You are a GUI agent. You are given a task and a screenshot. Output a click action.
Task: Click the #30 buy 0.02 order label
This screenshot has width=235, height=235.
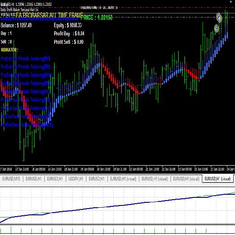click(x=8, y=15)
